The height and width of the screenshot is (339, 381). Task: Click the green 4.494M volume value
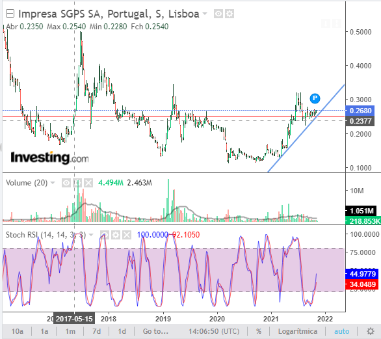coord(111,183)
